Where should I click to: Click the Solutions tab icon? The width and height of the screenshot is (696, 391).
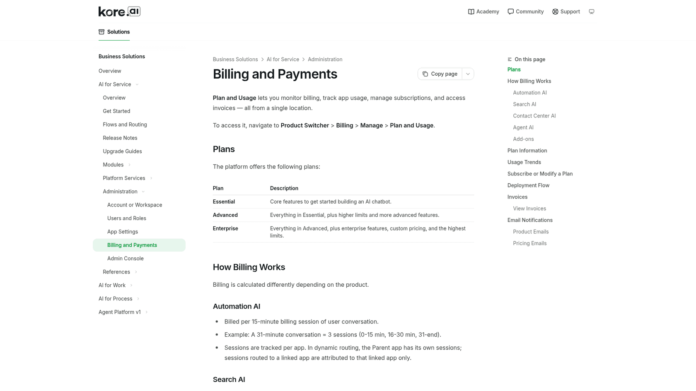[x=101, y=32]
